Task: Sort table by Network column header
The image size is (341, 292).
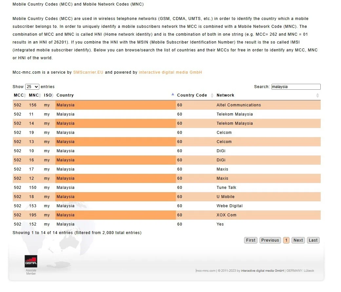Action: (x=268, y=95)
